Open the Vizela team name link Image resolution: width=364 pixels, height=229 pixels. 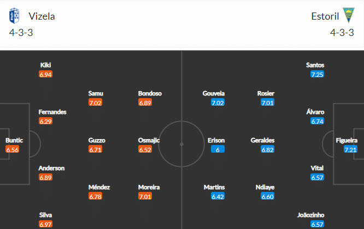pyautogui.click(x=42, y=16)
